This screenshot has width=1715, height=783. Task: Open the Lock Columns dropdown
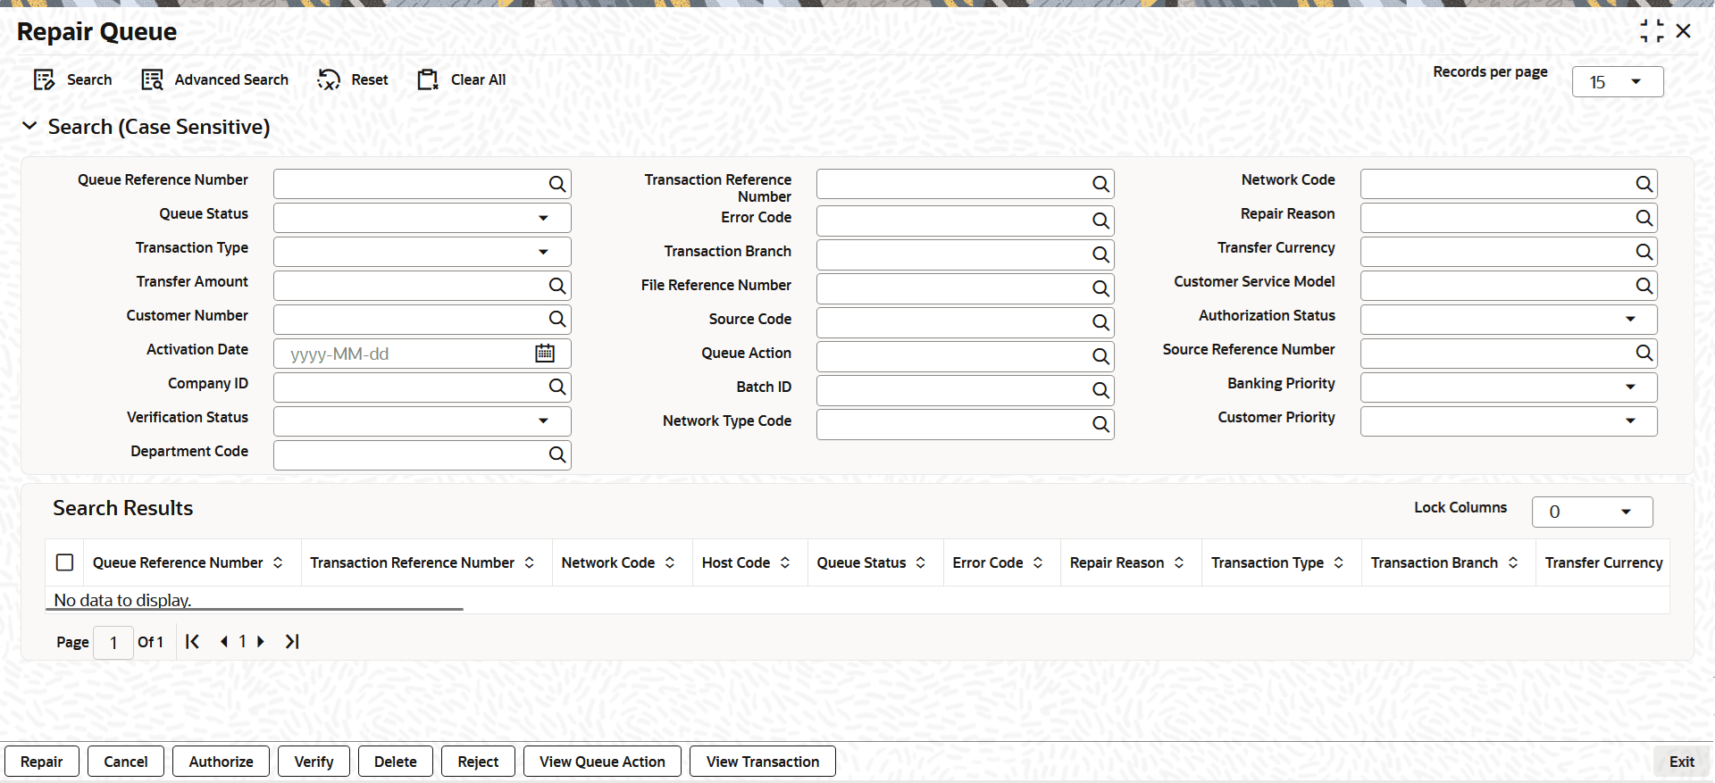pyautogui.click(x=1593, y=512)
